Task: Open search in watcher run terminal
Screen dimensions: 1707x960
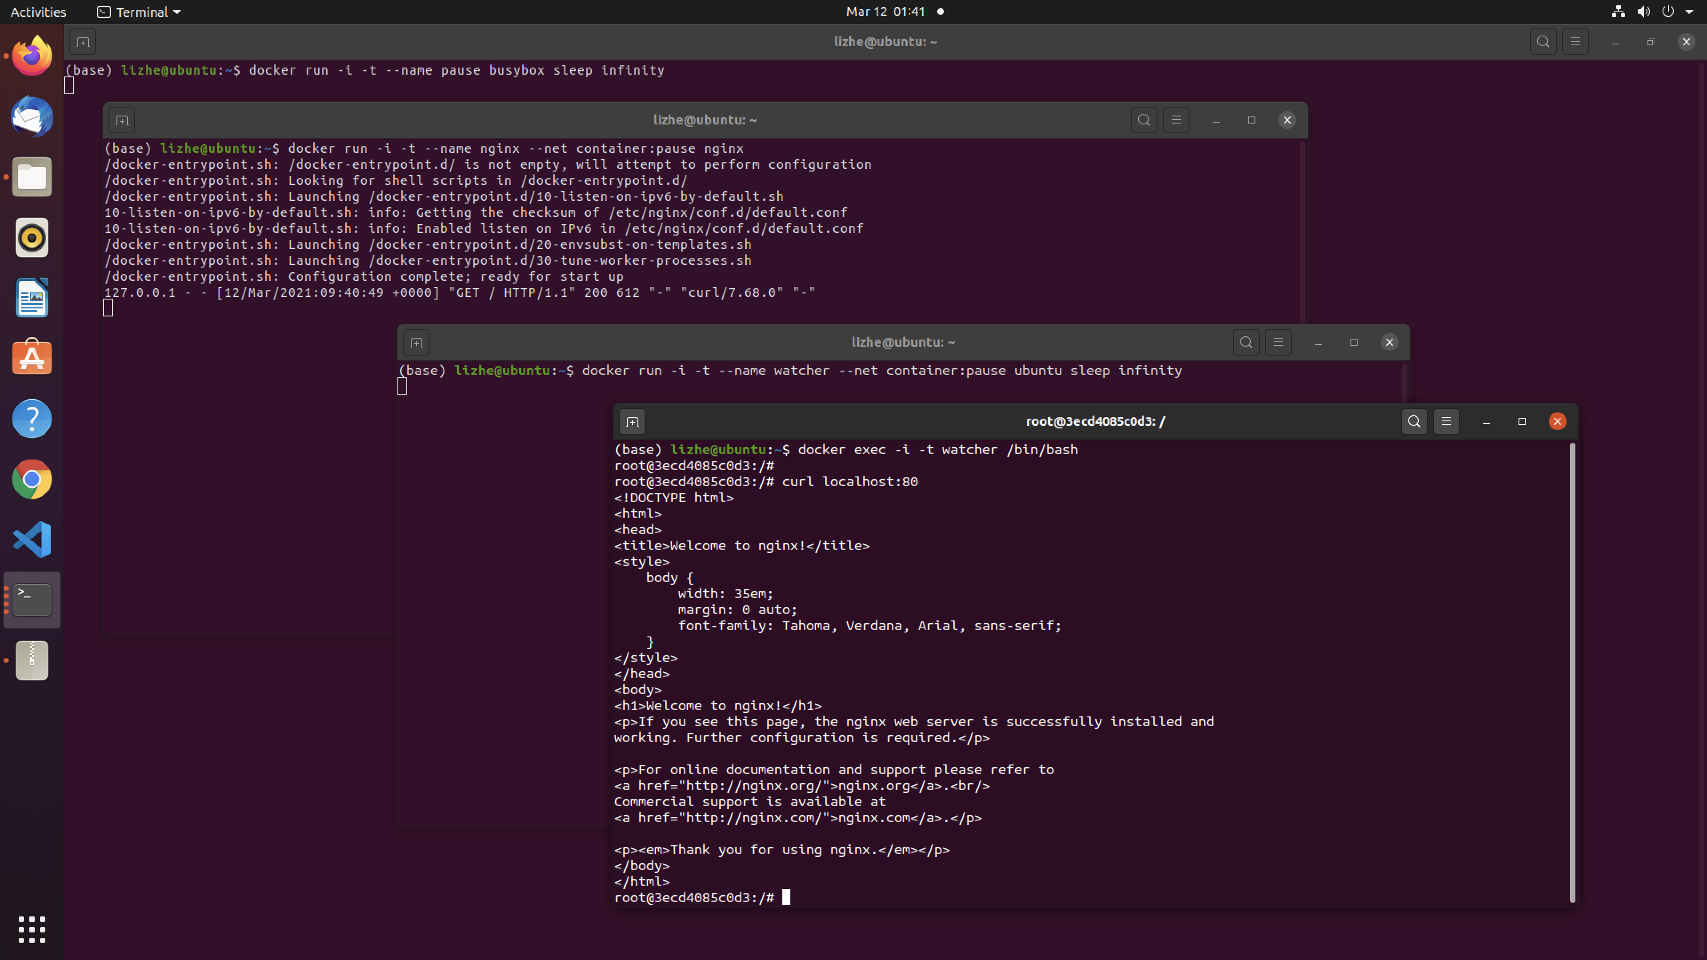Action: click(1246, 343)
